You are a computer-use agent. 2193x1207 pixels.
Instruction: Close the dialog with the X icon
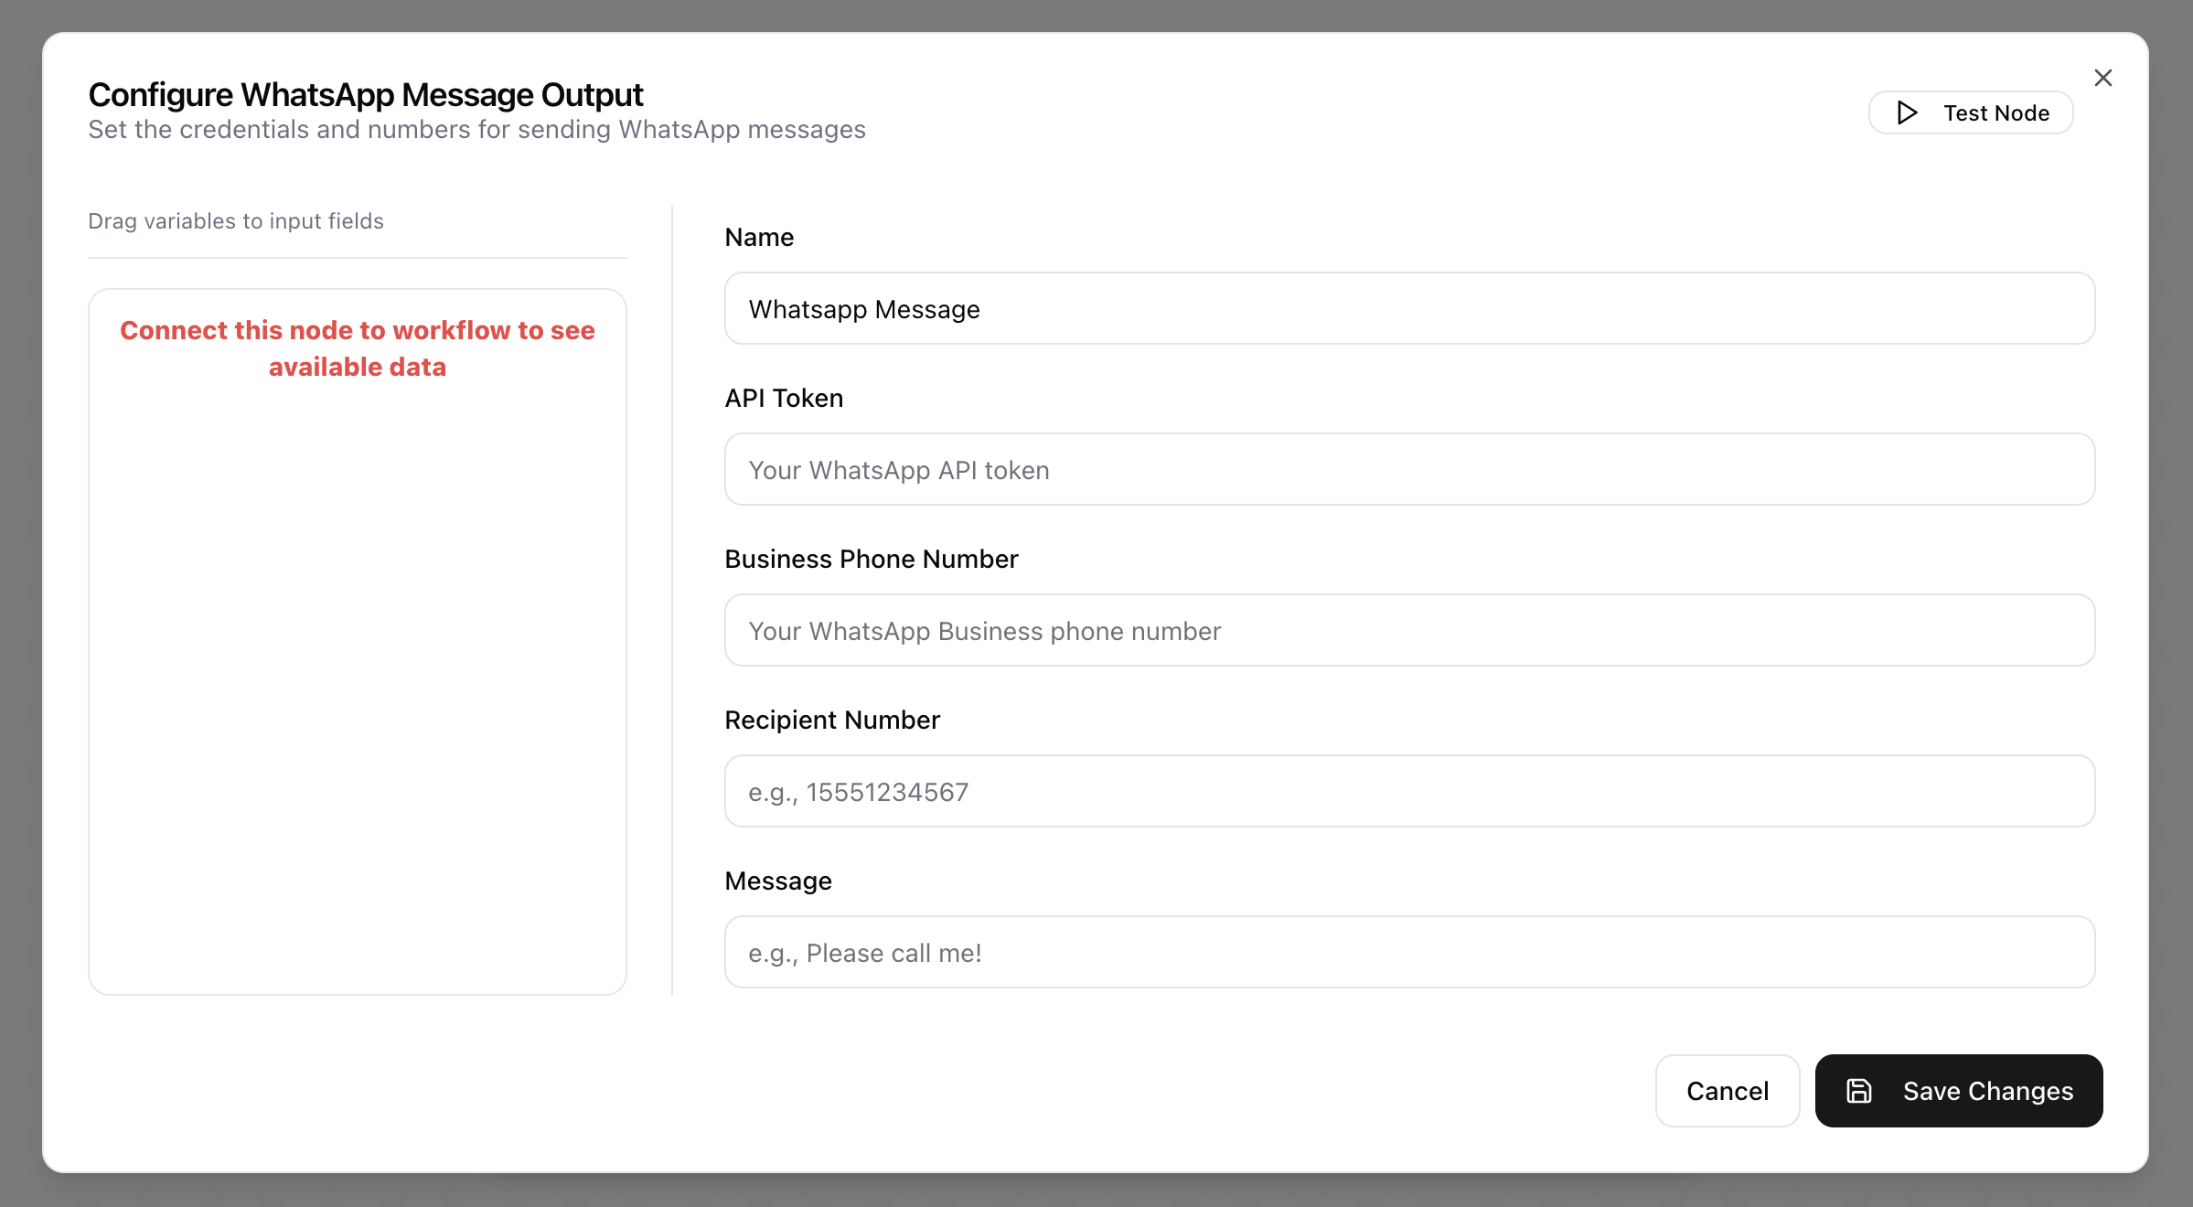pyautogui.click(x=2102, y=78)
